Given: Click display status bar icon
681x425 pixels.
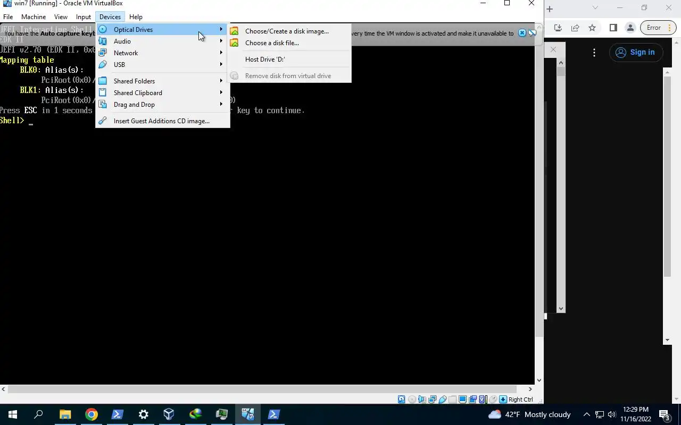Looking at the screenshot, I should 462,399.
